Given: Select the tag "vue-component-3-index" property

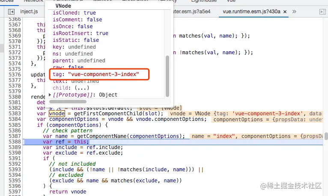Looking at the screenshot, I should click(96, 74).
